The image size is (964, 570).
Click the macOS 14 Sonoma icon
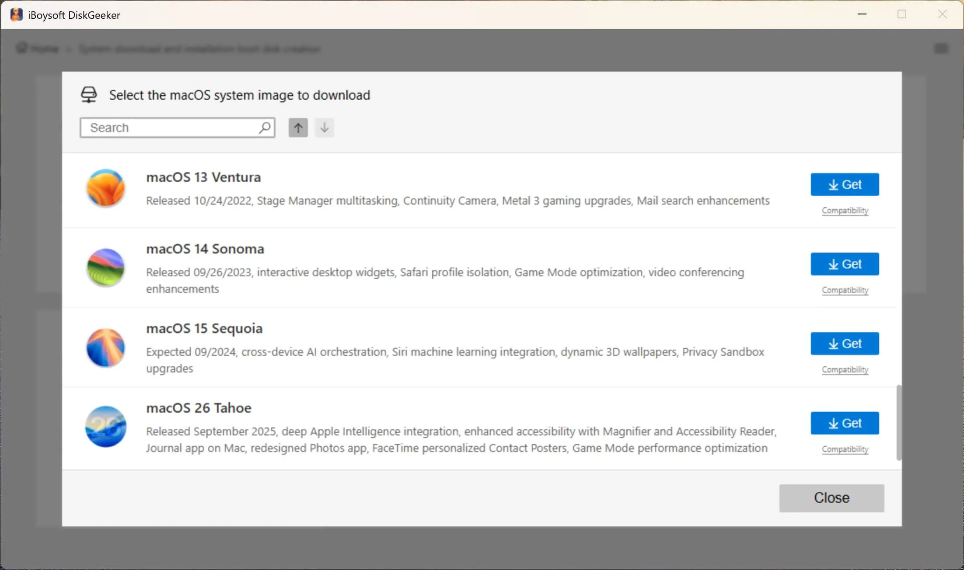(105, 268)
